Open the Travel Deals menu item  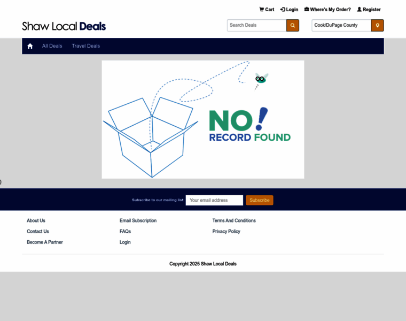pyautogui.click(x=85, y=46)
